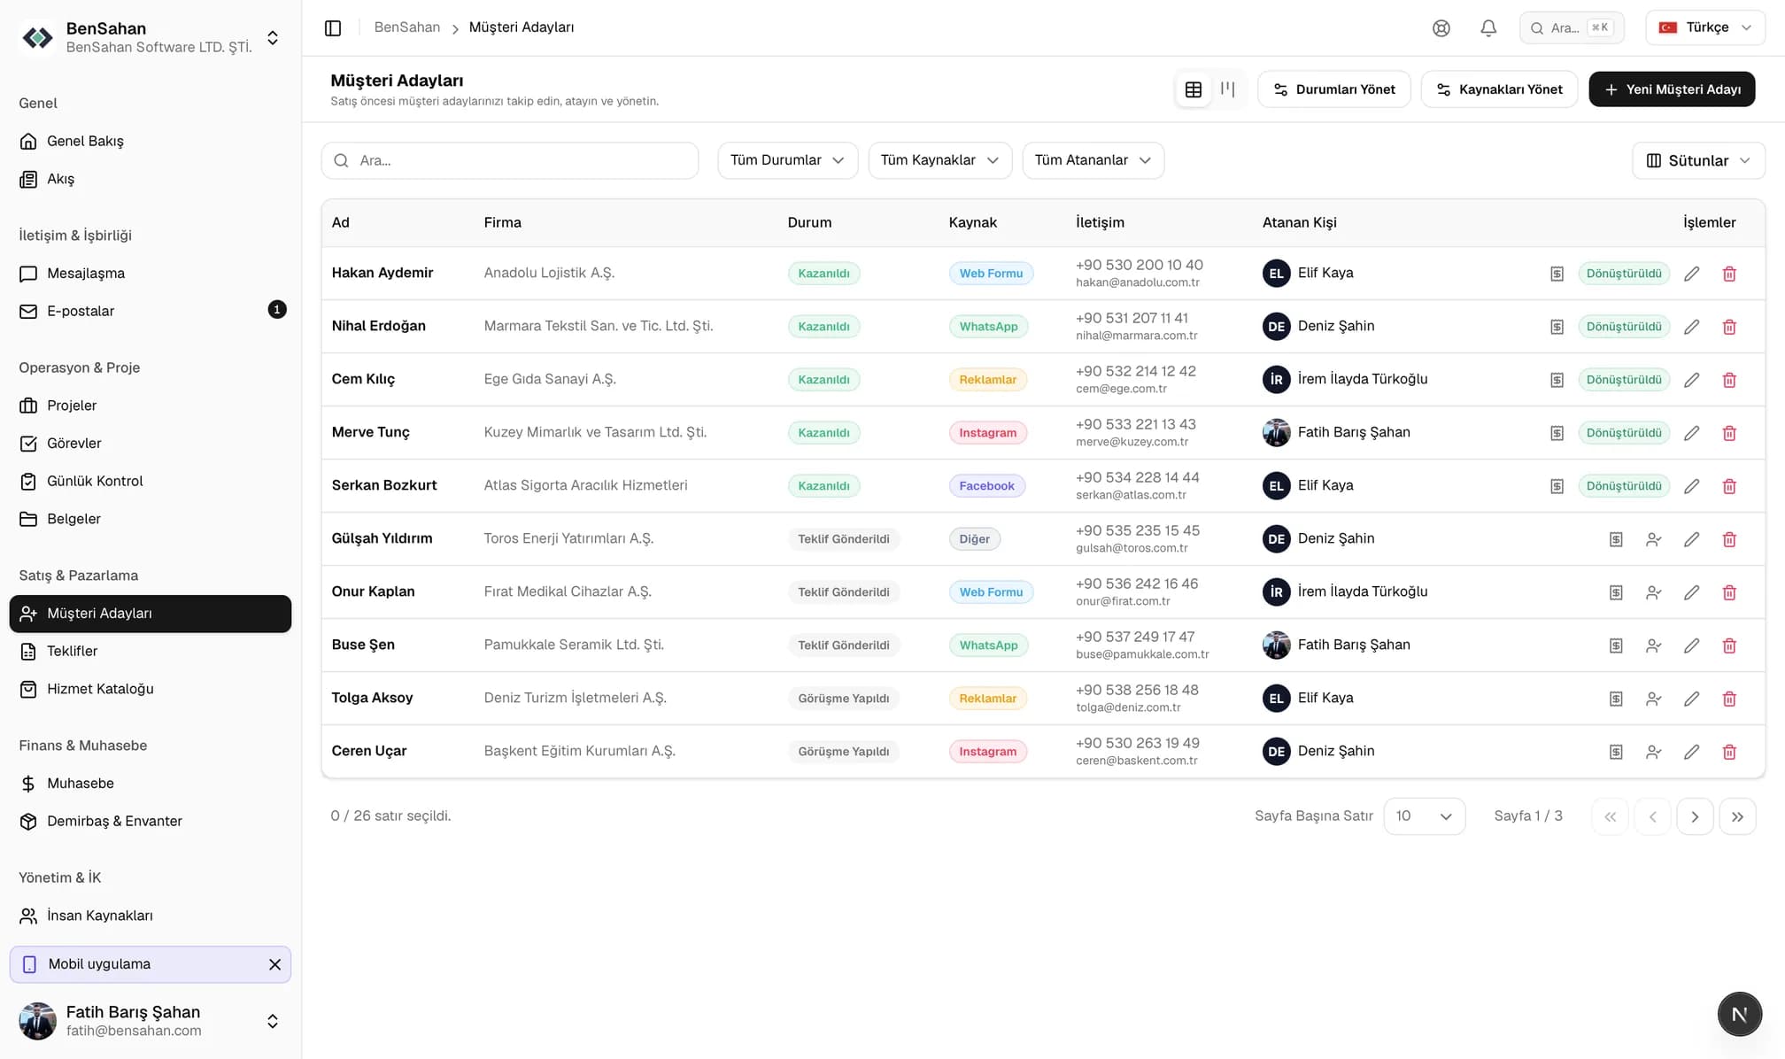Open the global Ara search box

coord(1572,27)
